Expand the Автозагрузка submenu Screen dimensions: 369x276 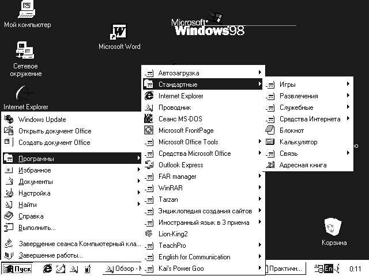click(x=203, y=73)
